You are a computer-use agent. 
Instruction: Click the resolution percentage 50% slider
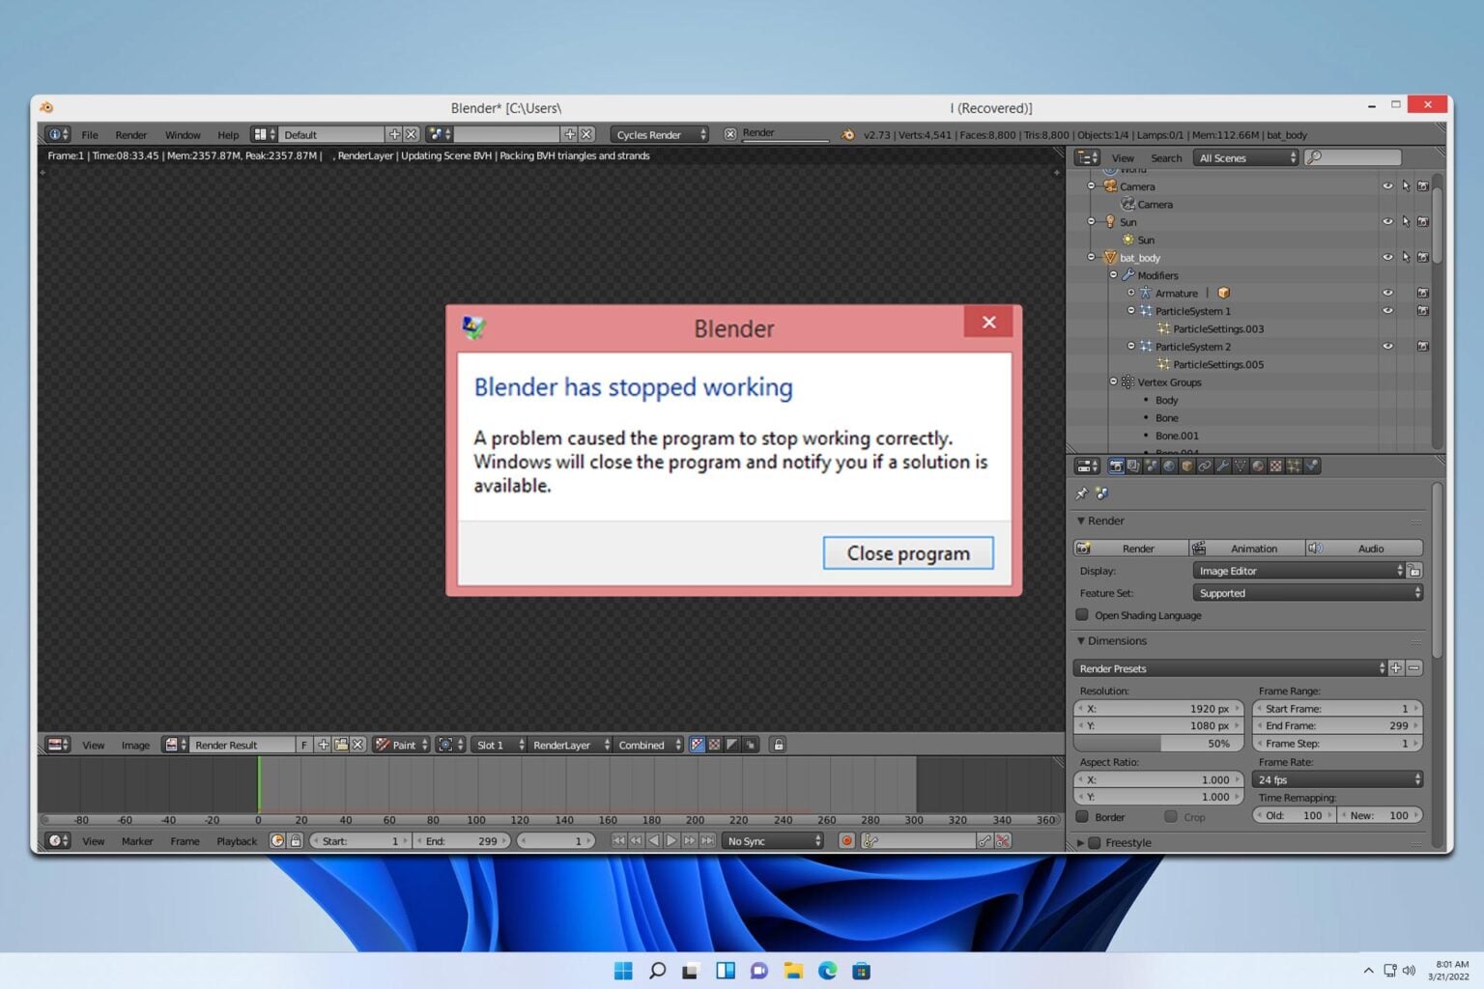(1158, 744)
